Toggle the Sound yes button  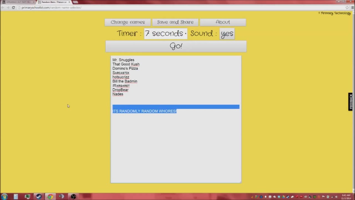coord(227,34)
